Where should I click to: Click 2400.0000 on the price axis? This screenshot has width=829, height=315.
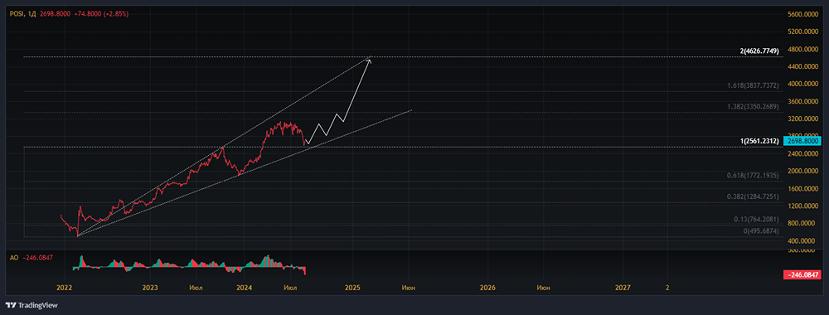[803, 154]
